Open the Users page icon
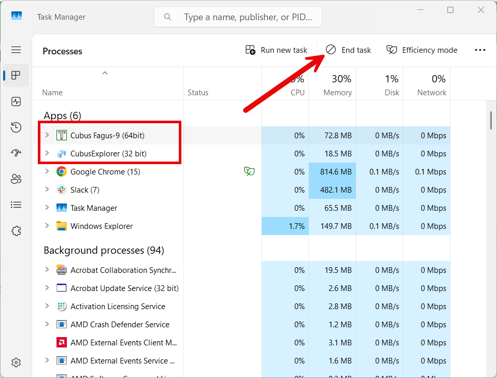The image size is (497, 378). point(16,179)
